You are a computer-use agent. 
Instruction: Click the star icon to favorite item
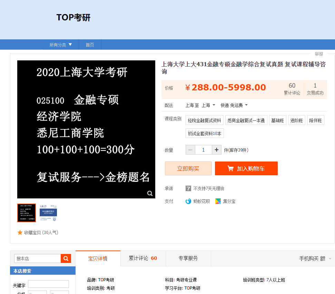pos(20,233)
